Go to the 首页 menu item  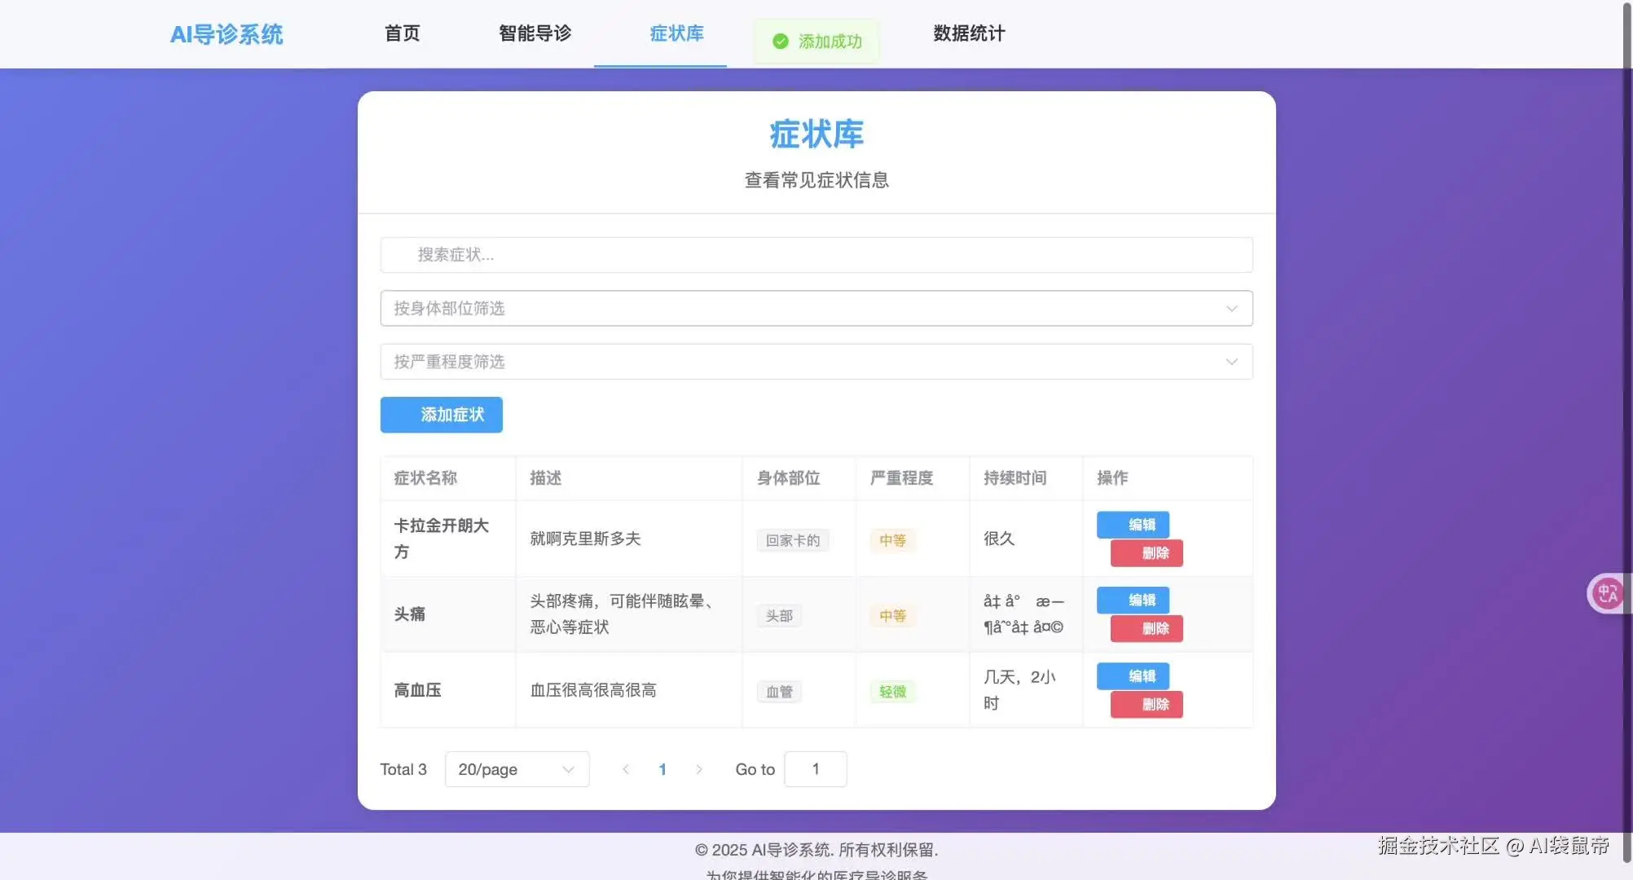pyautogui.click(x=401, y=34)
